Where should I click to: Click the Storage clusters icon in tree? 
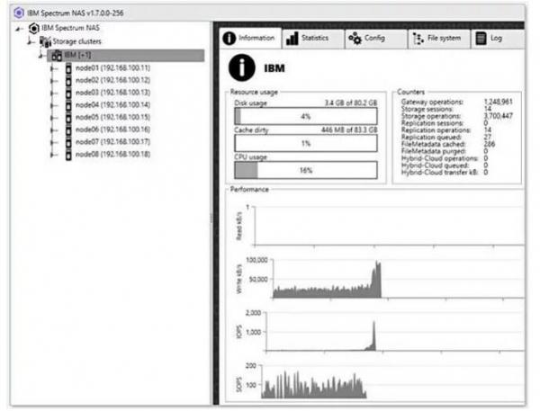(x=45, y=41)
